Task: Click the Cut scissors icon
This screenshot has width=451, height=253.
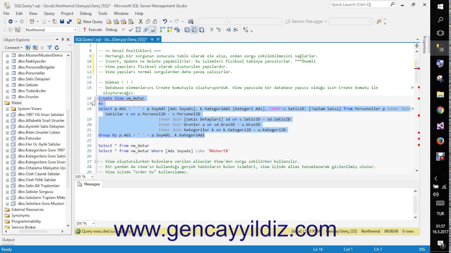Action: pyautogui.click(x=140, y=21)
